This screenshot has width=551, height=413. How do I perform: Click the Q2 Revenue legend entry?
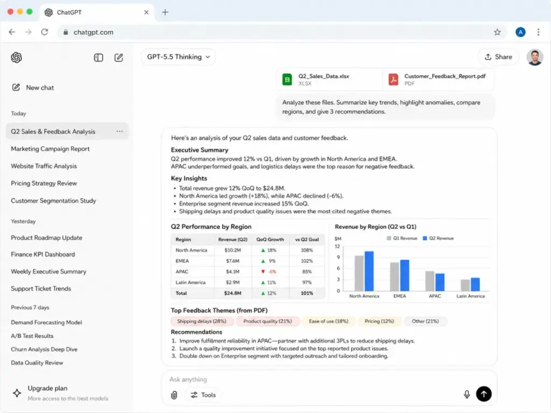tap(438, 238)
